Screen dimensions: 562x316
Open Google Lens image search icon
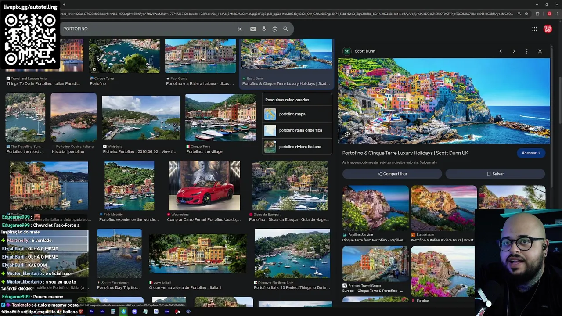click(x=275, y=29)
